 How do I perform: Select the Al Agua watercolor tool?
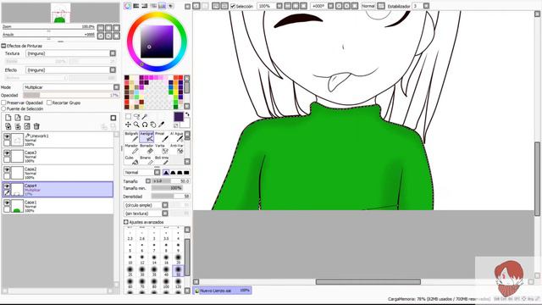[x=177, y=137]
